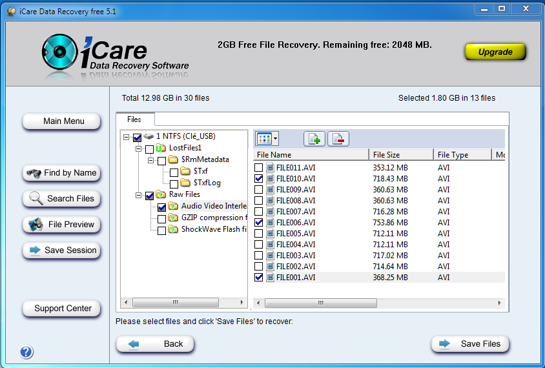Click the view mode grid icon

(x=265, y=139)
